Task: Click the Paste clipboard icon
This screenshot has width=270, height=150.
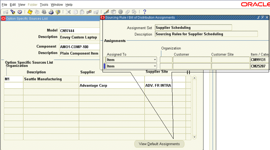Action: click(x=82, y=12)
